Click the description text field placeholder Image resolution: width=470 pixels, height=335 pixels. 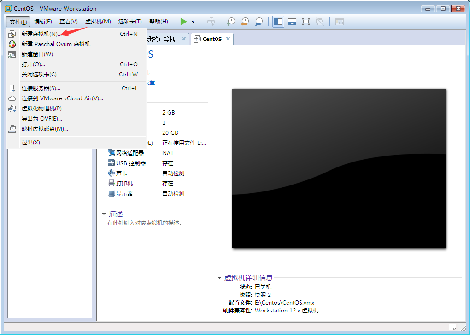click(x=145, y=223)
